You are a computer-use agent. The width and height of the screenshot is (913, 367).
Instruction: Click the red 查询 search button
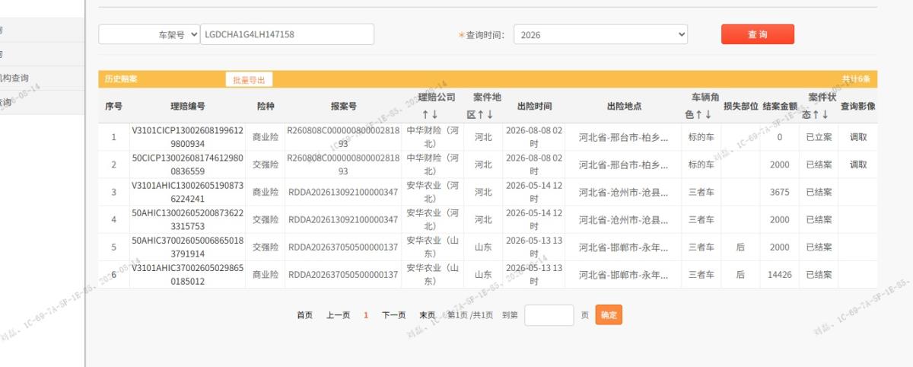758,34
